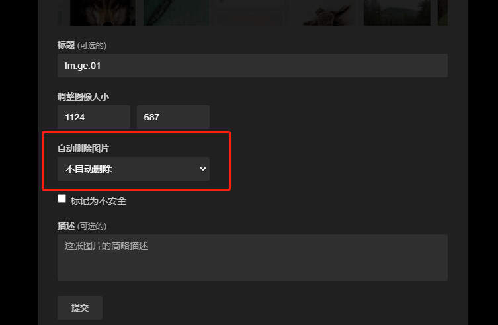498x325 pixels.
Task: Select the partially visible rightmost thumbnail
Action: pyautogui.click(x=442, y=13)
